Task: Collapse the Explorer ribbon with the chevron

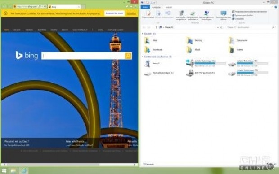Action: coord(272,7)
